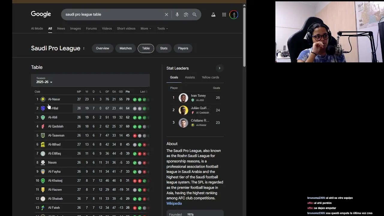Open Al-Ahli team name in table
384x216 pixels.
point(52,117)
